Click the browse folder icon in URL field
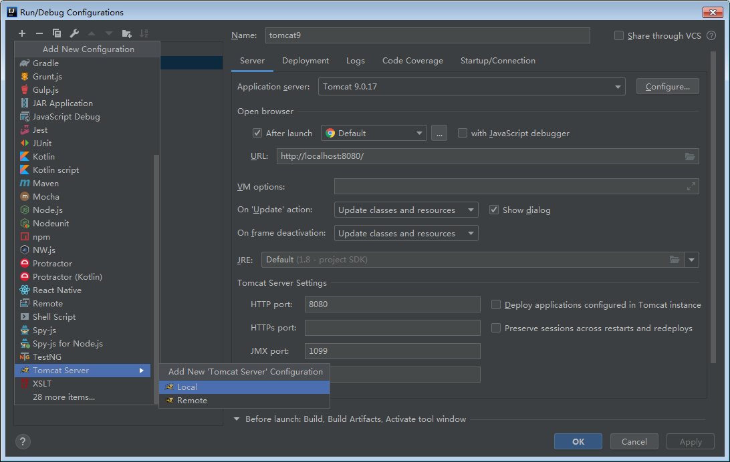Screen dimensions: 730x462 coord(689,157)
